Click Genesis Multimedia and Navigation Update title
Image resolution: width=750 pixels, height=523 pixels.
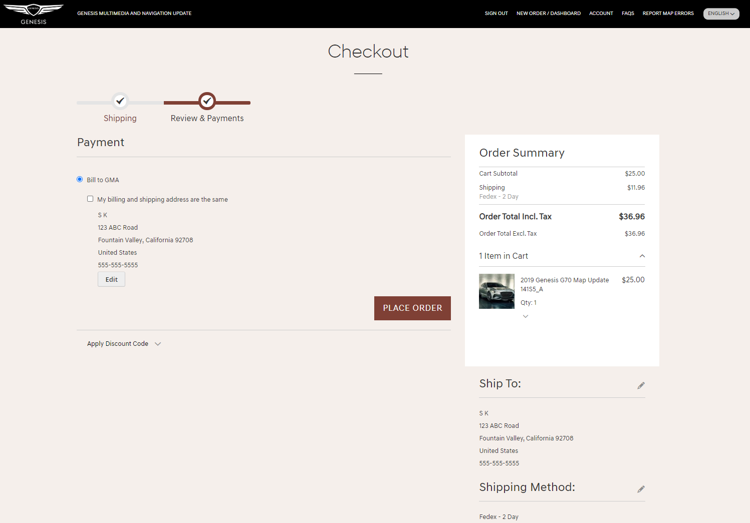(134, 14)
